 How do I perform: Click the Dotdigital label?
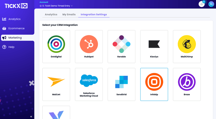56,57
